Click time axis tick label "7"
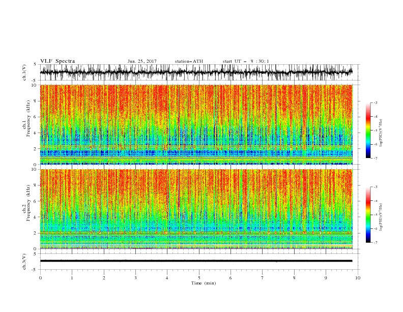The image size is (403, 312). [x=263, y=278]
